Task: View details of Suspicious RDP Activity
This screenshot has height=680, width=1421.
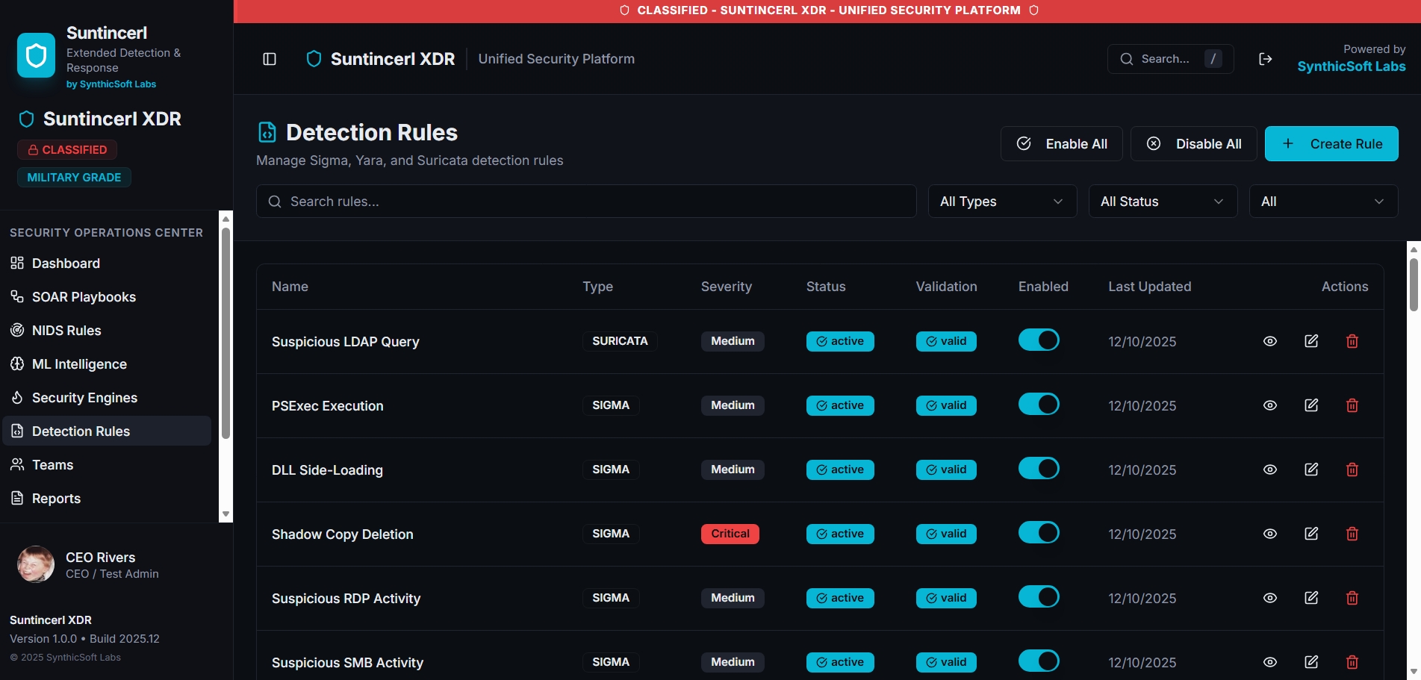Action: tap(1271, 598)
